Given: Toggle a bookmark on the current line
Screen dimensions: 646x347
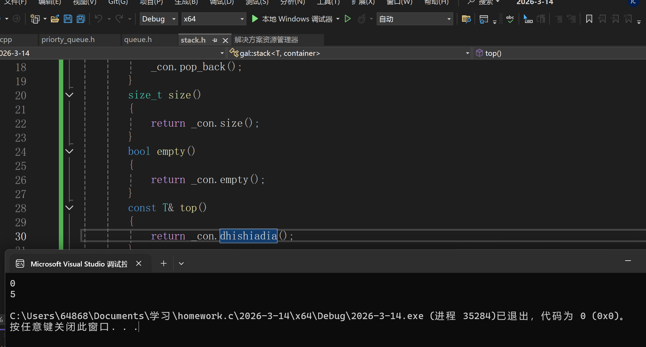Looking at the screenshot, I should (x=589, y=19).
